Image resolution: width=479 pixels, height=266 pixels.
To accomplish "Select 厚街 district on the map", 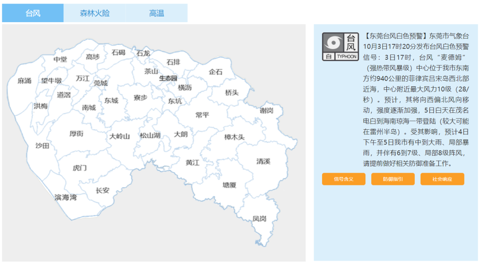I will click(76, 134).
